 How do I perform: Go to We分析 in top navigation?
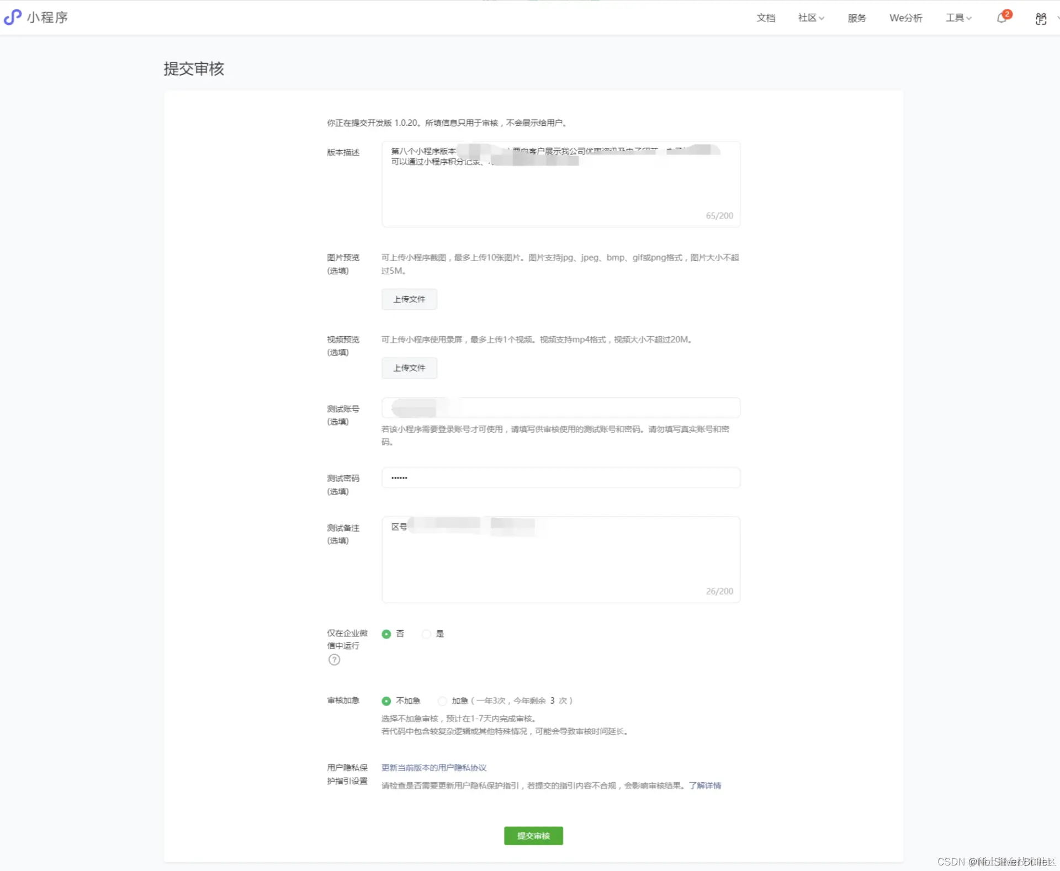click(905, 18)
